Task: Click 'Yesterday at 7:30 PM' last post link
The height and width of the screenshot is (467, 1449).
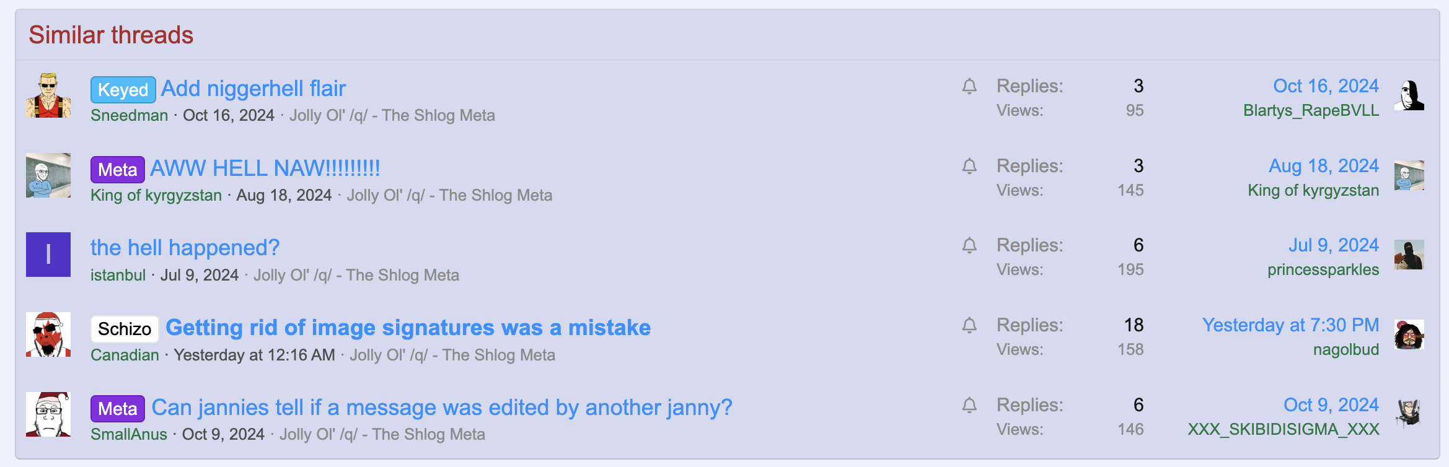Action: tap(1290, 325)
